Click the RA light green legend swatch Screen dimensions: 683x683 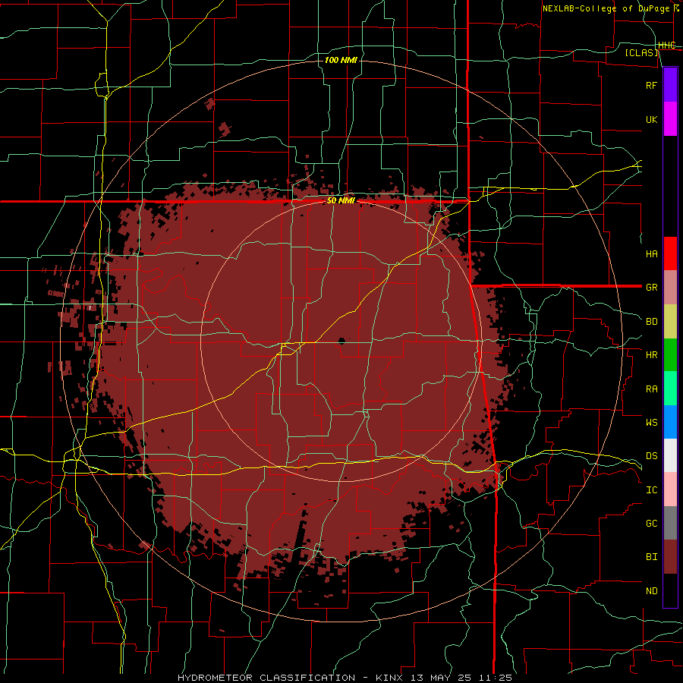point(670,389)
